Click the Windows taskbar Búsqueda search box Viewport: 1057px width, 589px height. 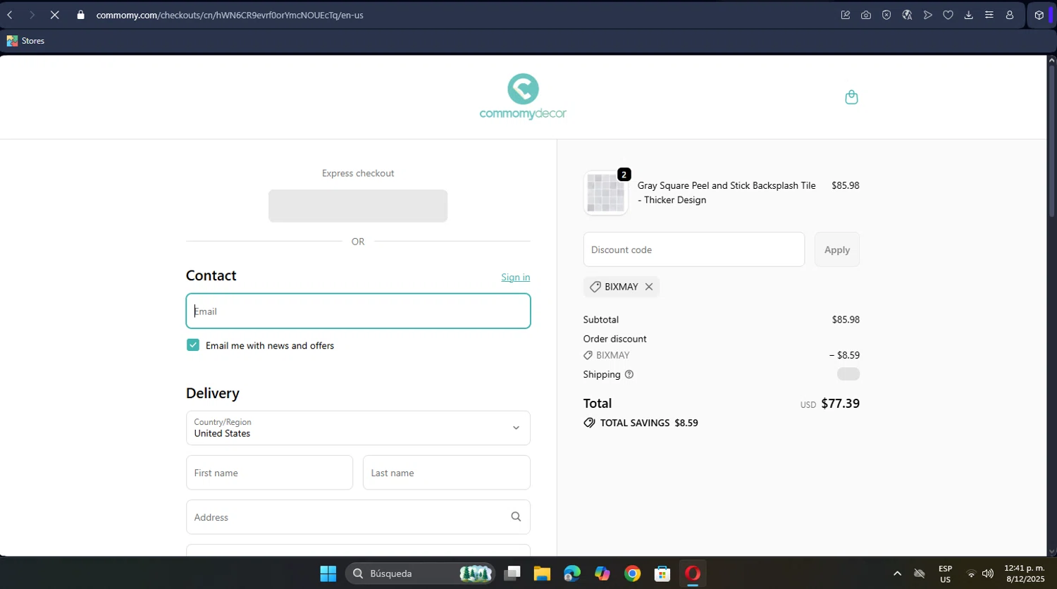tap(420, 573)
